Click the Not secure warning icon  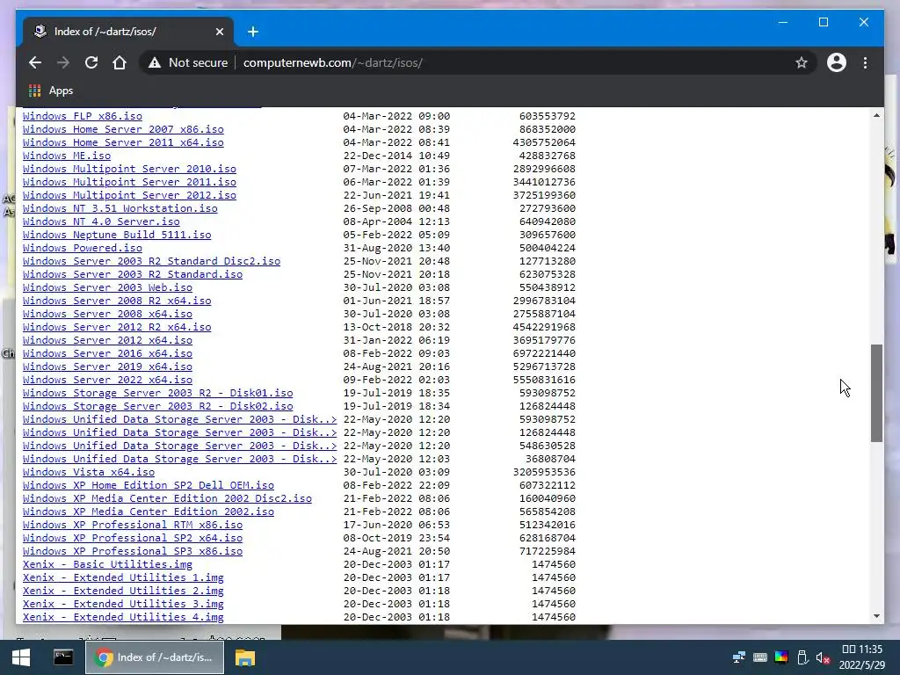pyautogui.click(x=155, y=63)
